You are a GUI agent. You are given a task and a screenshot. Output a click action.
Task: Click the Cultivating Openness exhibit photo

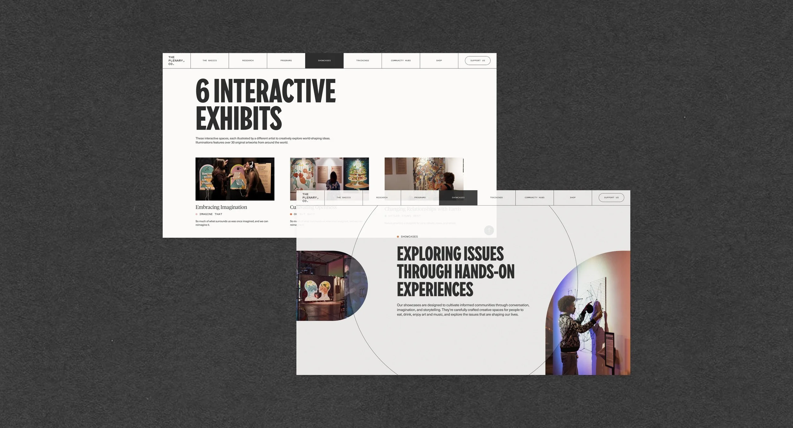pyautogui.click(x=329, y=174)
